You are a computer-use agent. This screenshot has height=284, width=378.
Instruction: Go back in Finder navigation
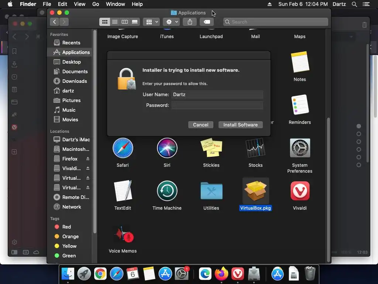click(x=55, y=22)
